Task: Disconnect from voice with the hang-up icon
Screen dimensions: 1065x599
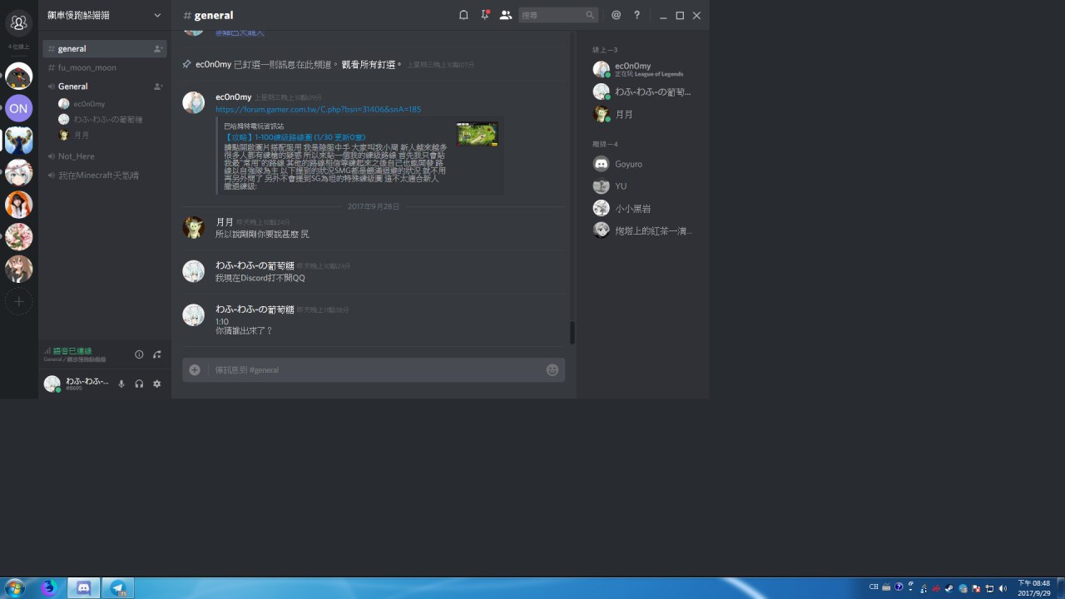Action: [157, 354]
